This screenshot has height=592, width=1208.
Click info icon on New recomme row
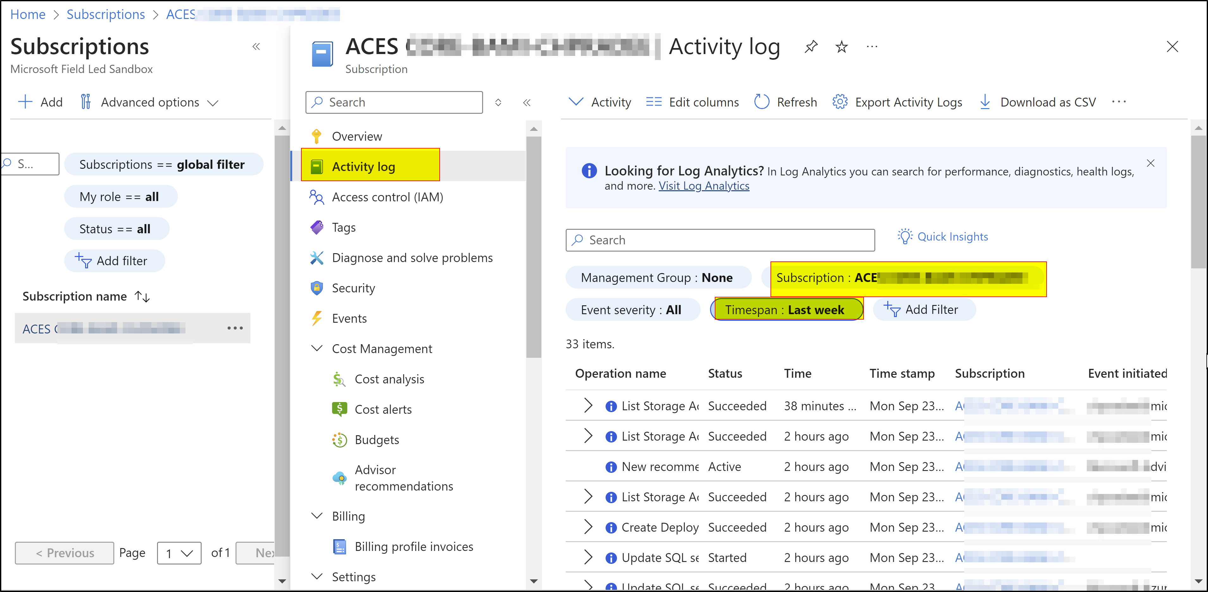611,467
